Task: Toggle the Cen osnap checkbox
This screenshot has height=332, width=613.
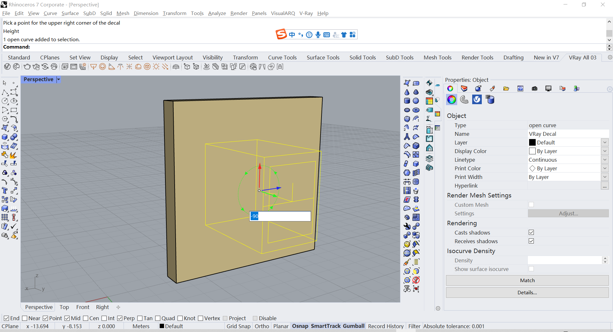Action: pyautogui.click(x=86, y=318)
